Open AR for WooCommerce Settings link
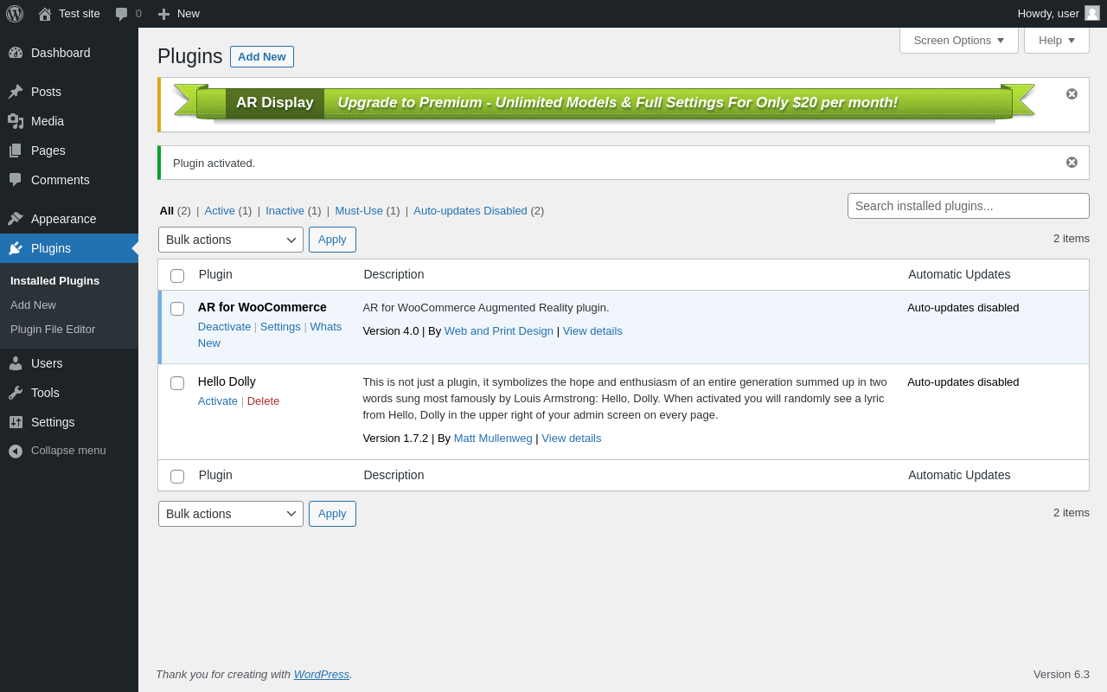Image resolution: width=1107 pixels, height=692 pixels. pyautogui.click(x=280, y=326)
